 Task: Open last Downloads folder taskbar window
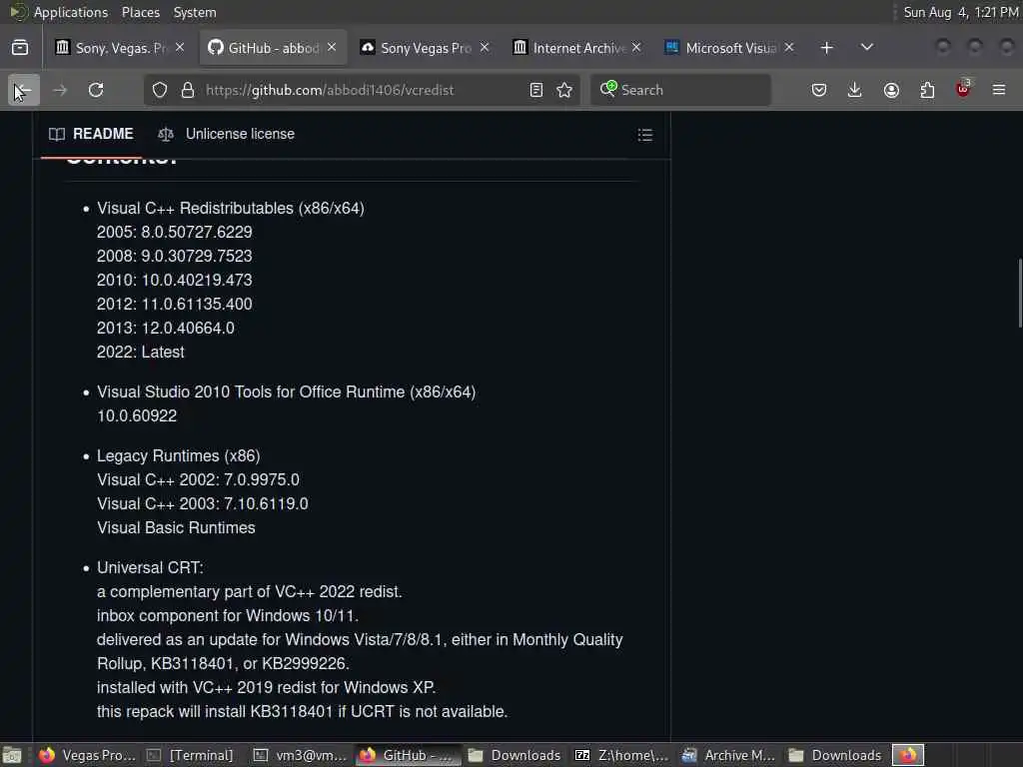[836, 755]
